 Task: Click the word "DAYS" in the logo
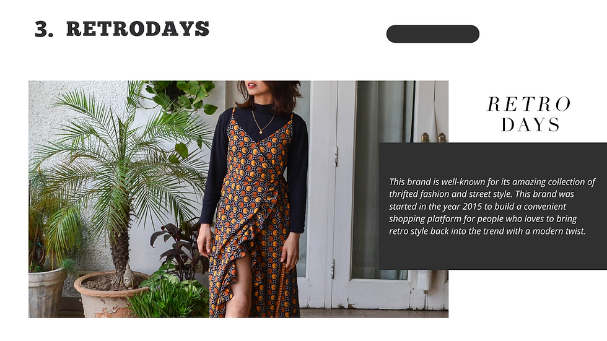[530, 125]
